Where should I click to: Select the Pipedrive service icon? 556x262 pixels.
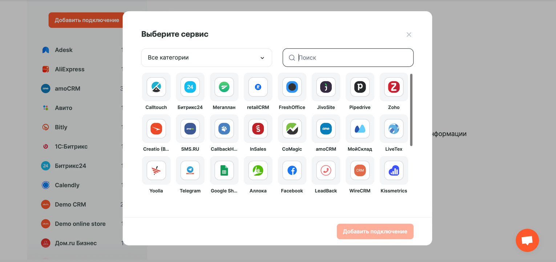pyautogui.click(x=360, y=87)
